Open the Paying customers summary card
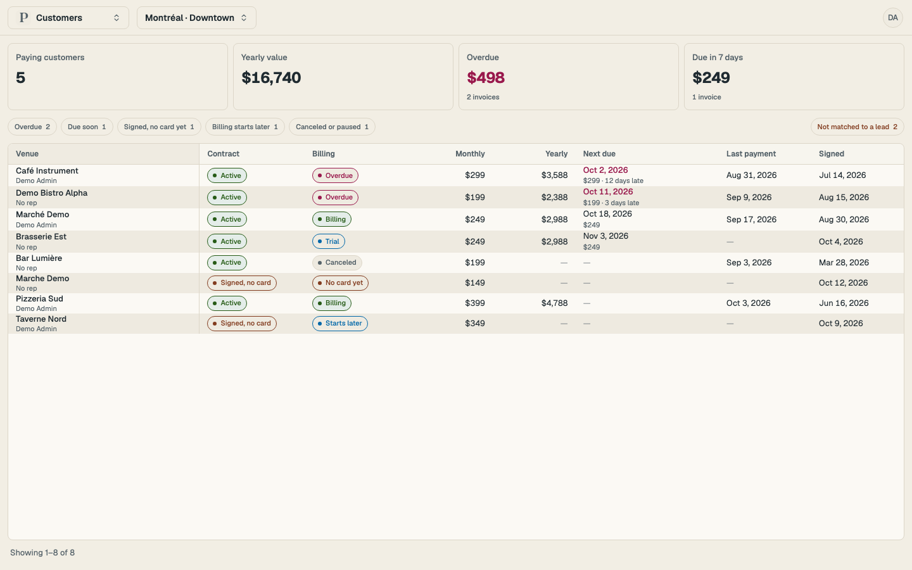This screenshot has width=912, height=570. pos(117,77)
